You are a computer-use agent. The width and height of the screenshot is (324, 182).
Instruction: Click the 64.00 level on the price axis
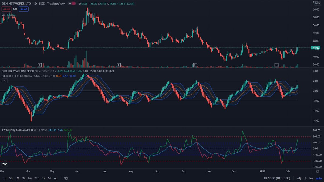[x=316, y=9]
